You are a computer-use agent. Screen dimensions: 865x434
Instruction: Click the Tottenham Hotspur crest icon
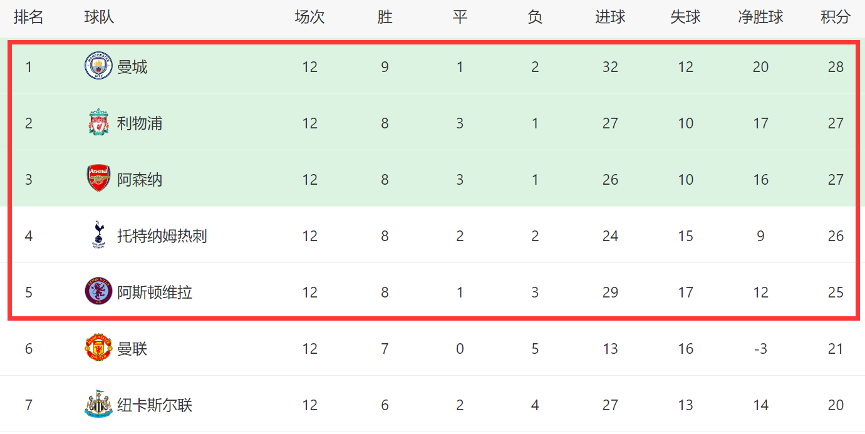coord(98,235)
